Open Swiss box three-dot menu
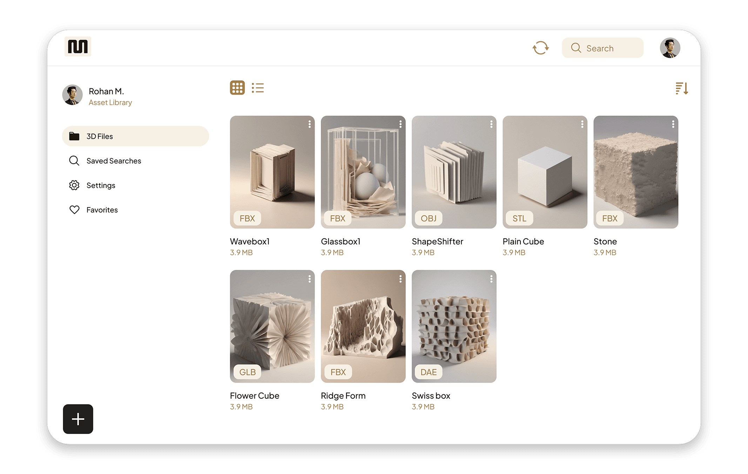 click(x=491, y=279)
